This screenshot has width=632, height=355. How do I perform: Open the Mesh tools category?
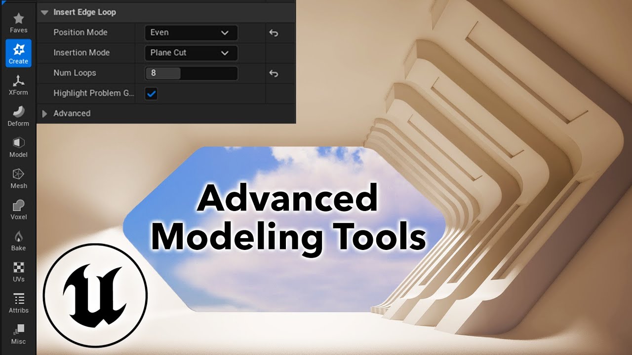[18, 178]
